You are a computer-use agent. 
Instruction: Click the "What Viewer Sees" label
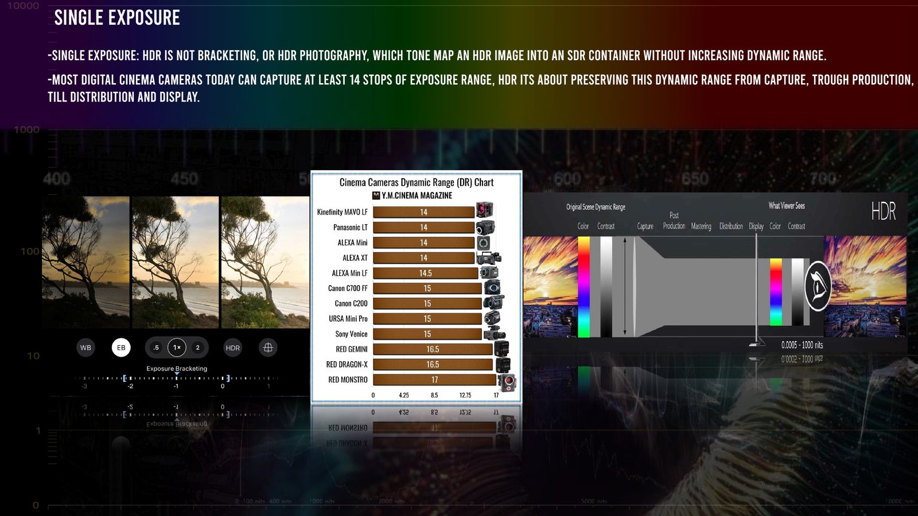(787, 205)
